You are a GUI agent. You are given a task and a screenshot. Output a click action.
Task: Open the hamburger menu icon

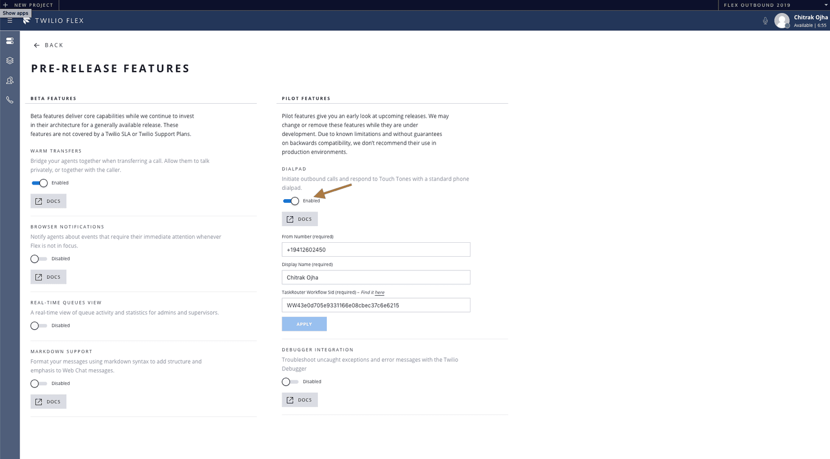coord(10,21)
